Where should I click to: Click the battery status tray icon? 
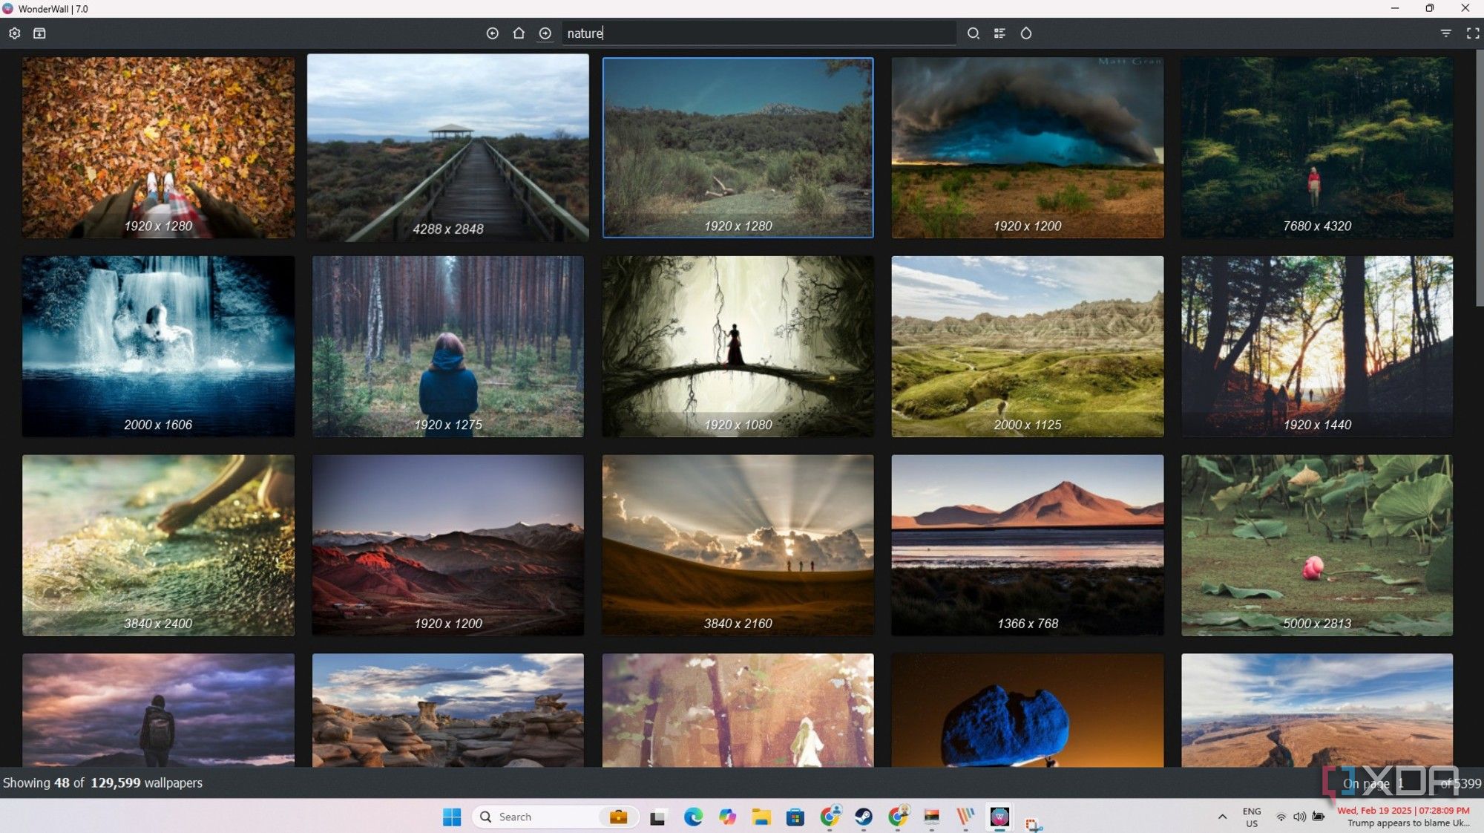(1319, 817)
